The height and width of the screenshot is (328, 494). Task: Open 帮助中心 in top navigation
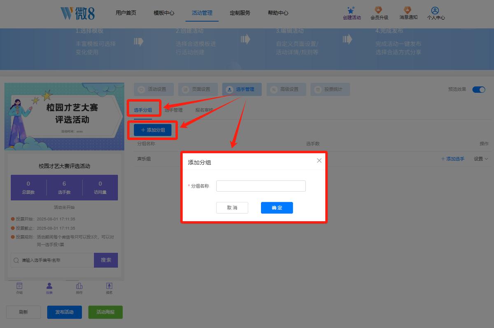[278, 13]
